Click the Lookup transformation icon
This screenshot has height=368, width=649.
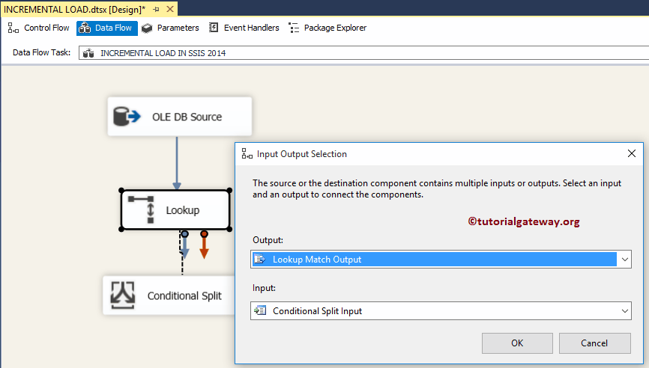(141, 210)
